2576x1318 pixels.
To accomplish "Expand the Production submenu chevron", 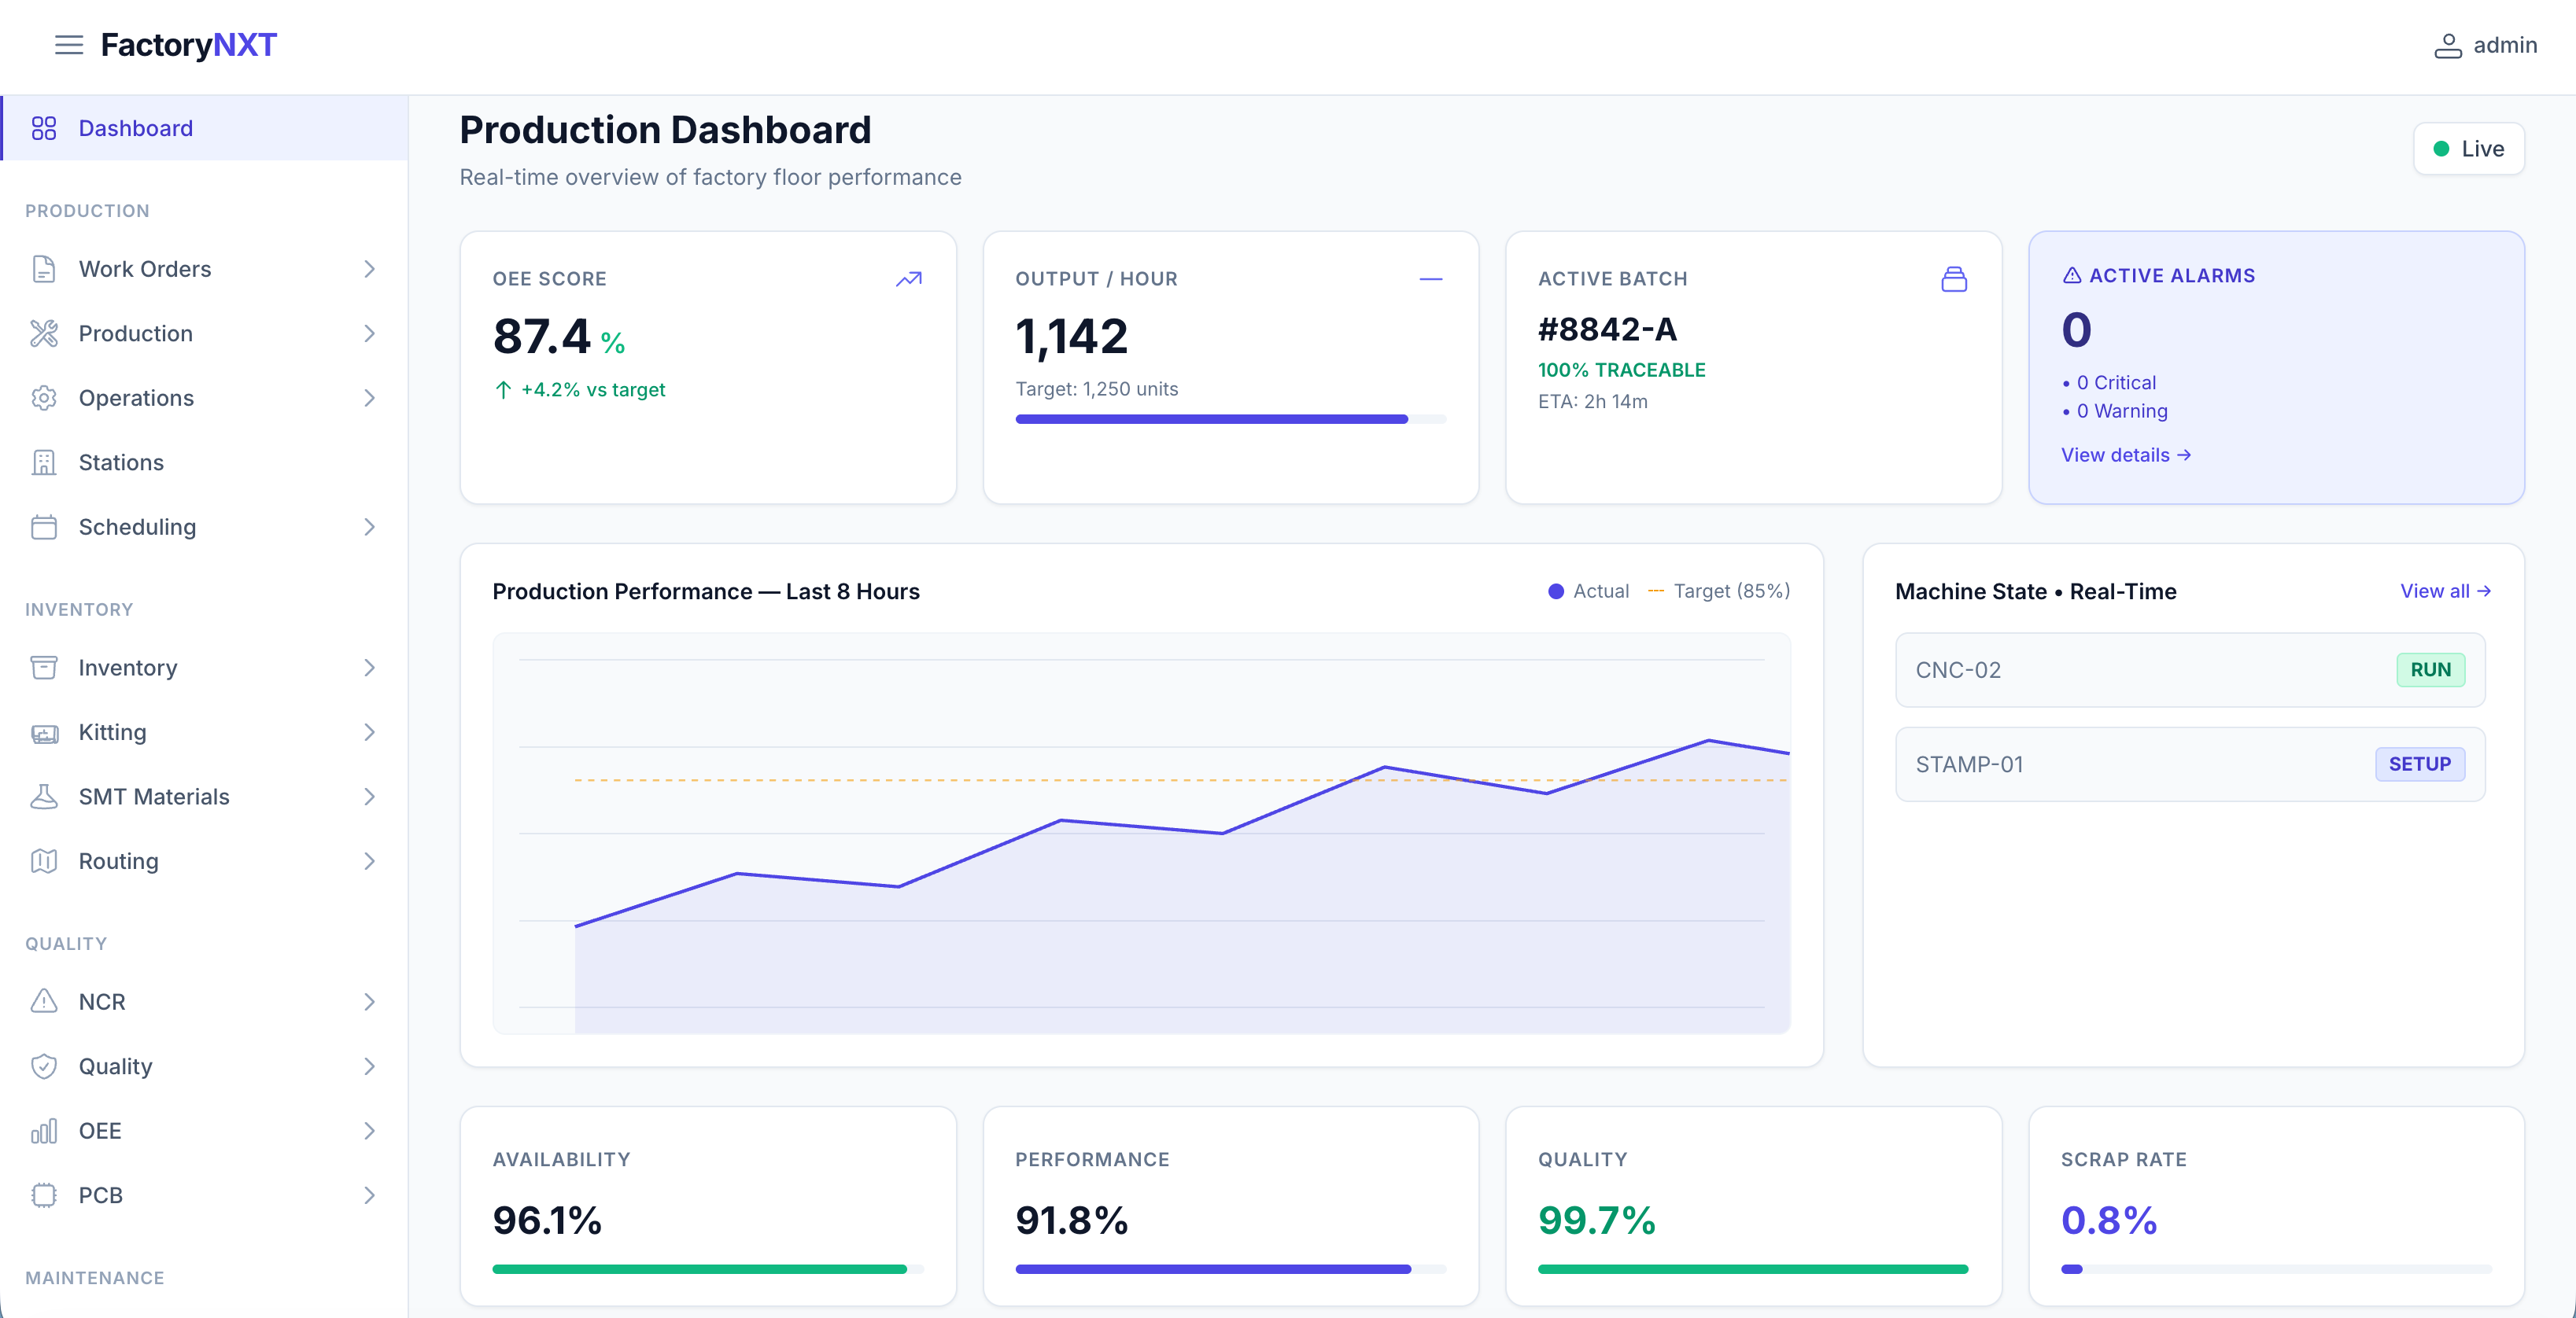I will 369,333.
